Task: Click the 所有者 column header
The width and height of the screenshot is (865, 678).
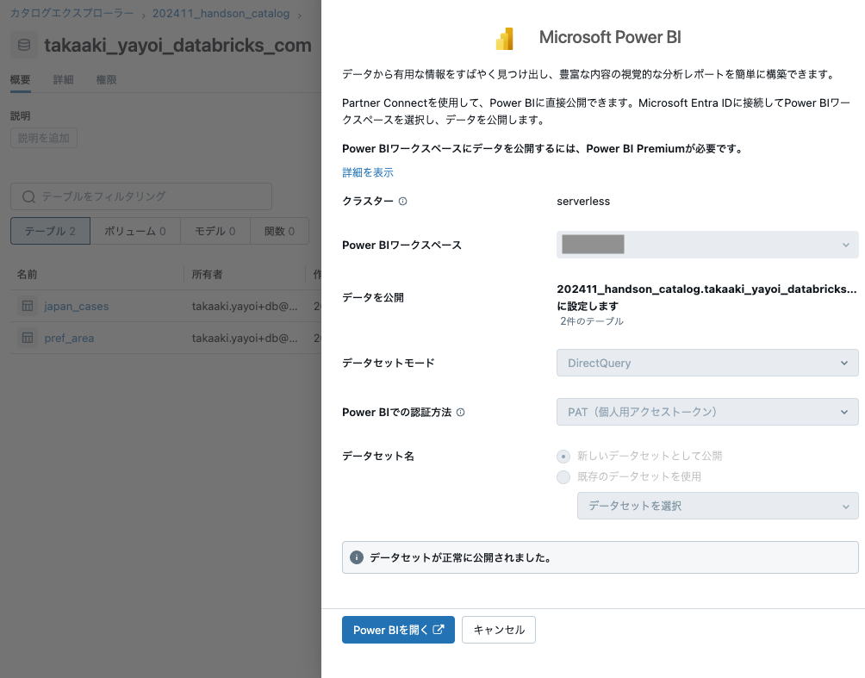Action: tap(208, 274)
